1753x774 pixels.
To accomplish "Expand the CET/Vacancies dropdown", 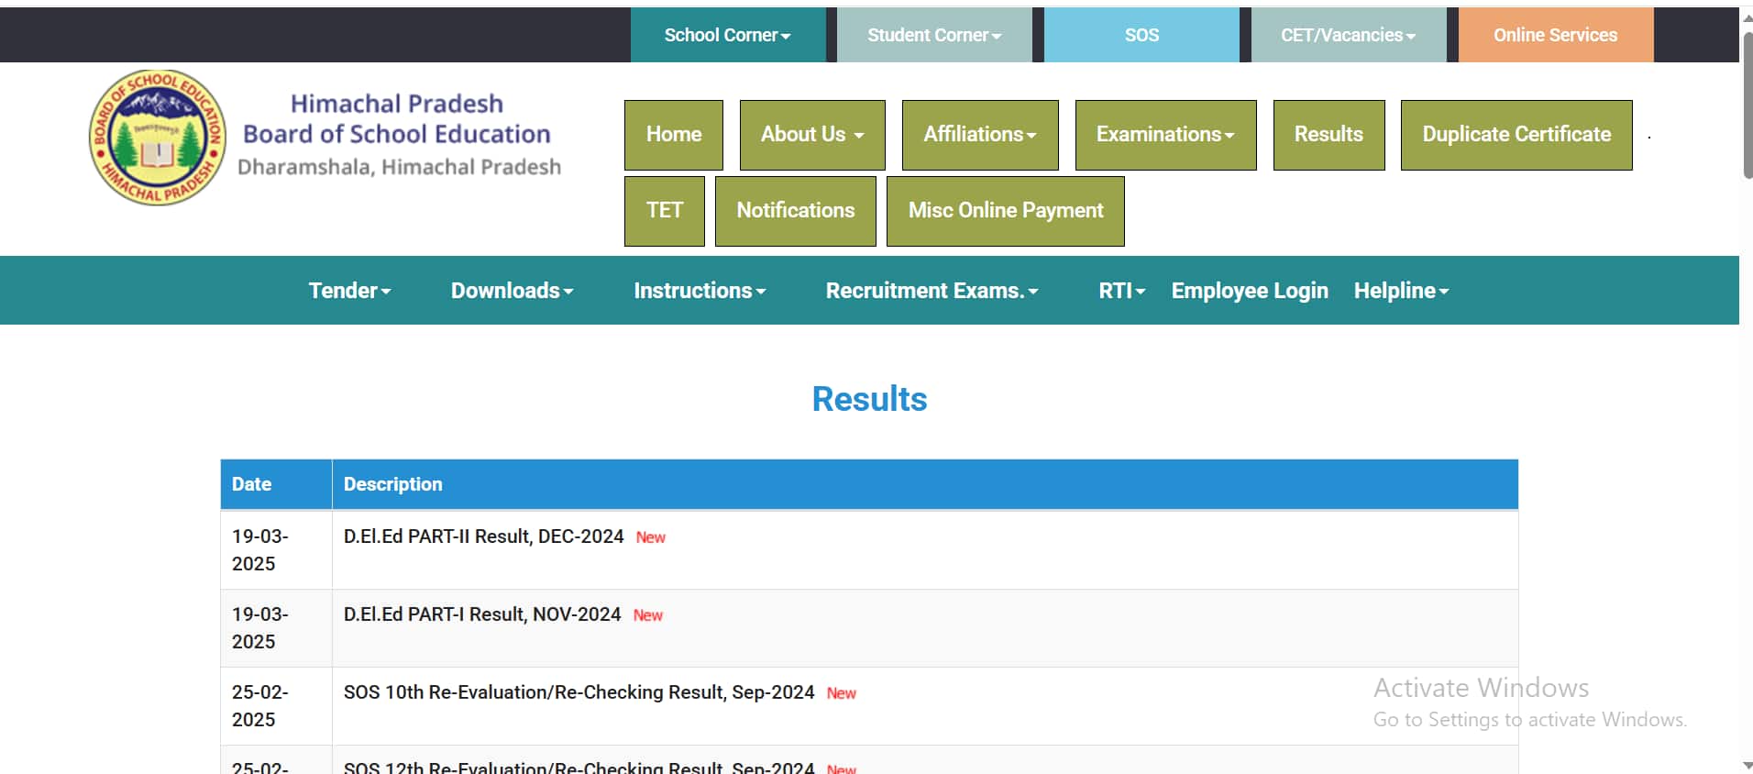I will pos(1349,35).
